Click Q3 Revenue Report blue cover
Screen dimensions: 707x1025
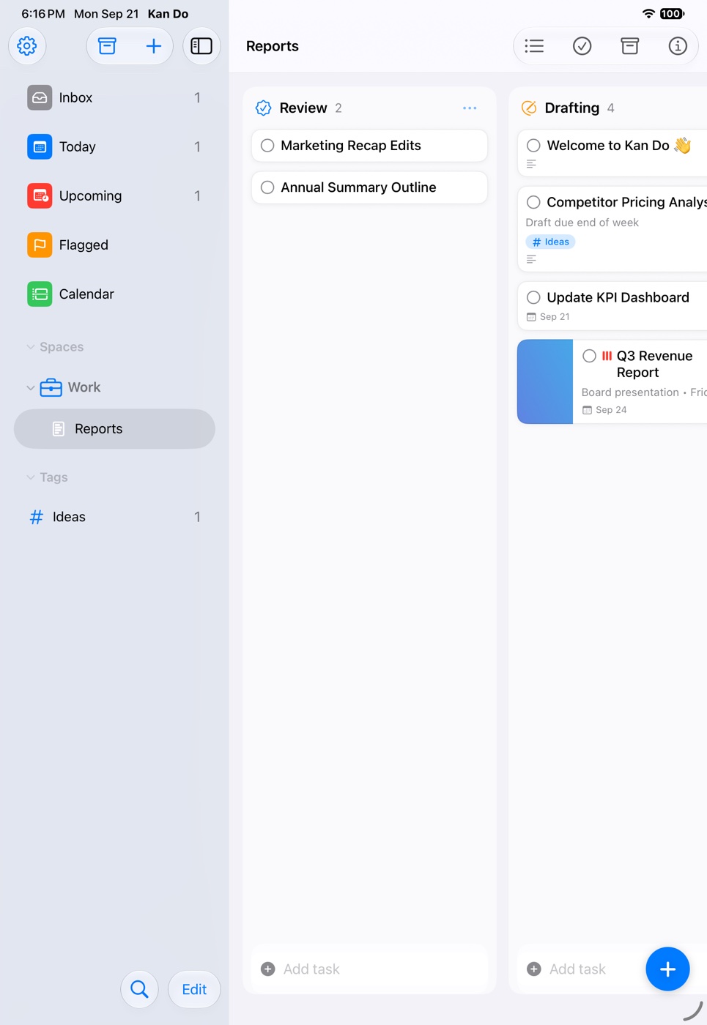545,381
